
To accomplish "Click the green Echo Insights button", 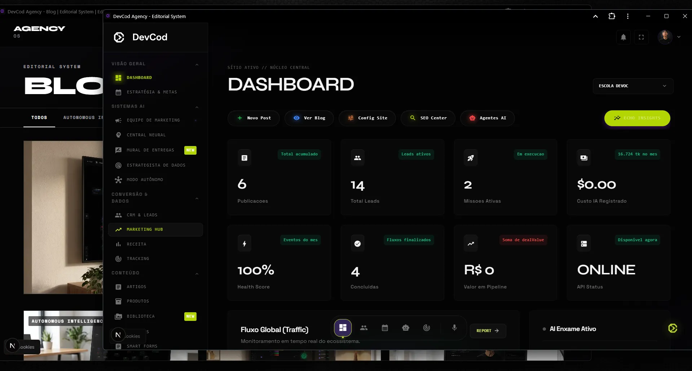I will tap(637, 118).
